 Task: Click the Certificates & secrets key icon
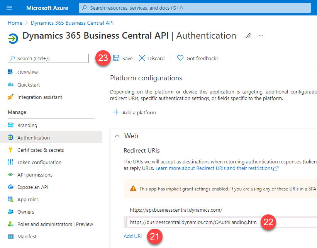tap(10, 150)
